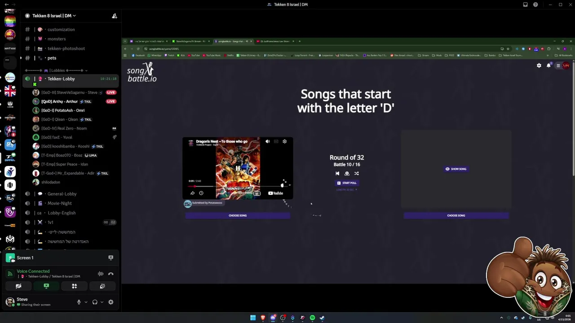Viewport: 575px width, 323px height.
Task: Click the YouTube share arrow icon
Action: tap(192, 193)
